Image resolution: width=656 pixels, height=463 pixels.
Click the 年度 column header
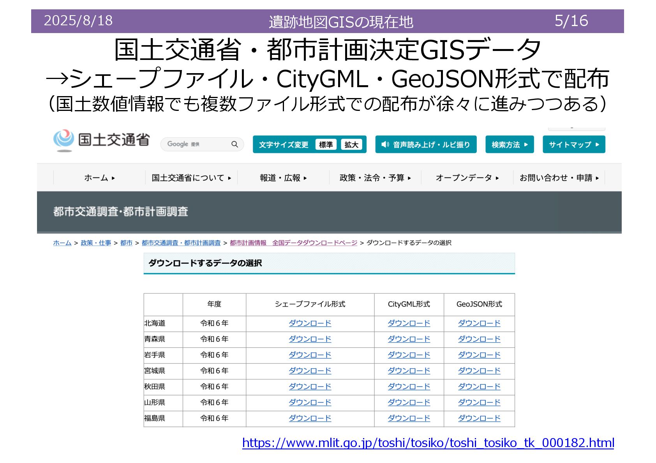214,304
